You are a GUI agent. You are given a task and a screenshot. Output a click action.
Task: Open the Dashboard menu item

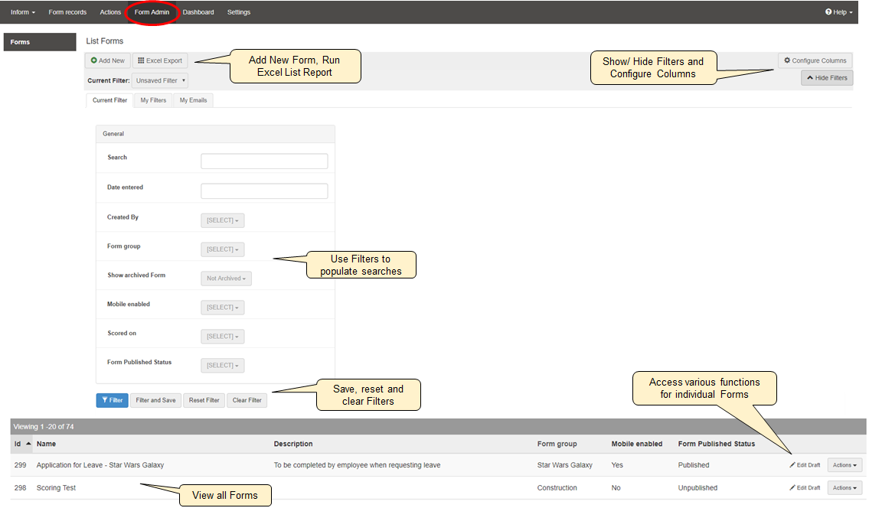tap(198, 12)
